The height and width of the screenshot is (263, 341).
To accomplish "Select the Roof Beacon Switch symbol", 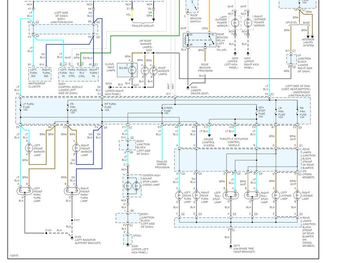I will [192, 6].
